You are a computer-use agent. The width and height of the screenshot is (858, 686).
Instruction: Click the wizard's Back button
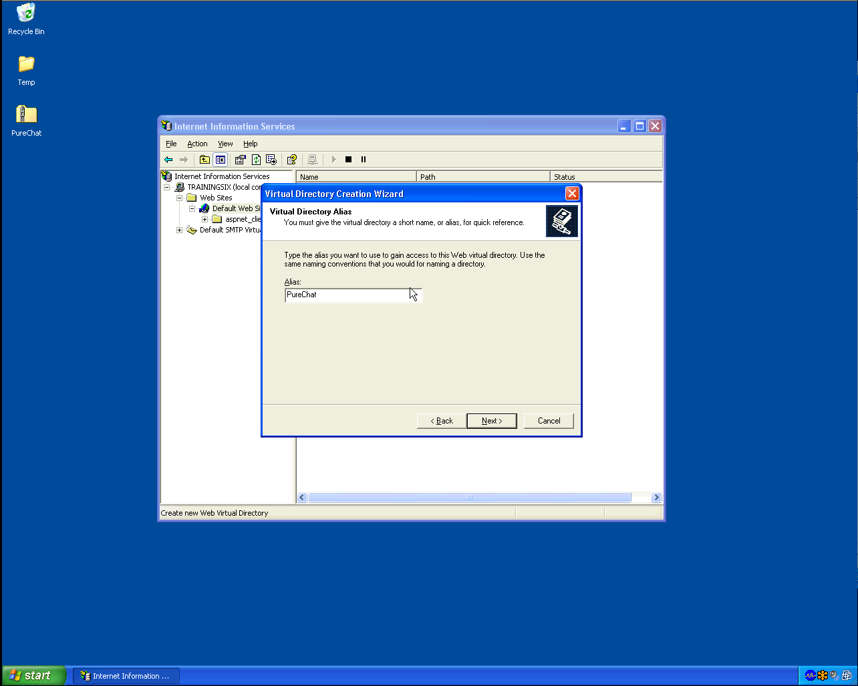coord(441,421)
